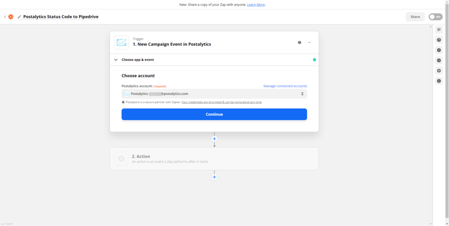Viewport: 449px width, 226px height.
Task: Toggle the Zap ON/OFF switch
Action: pos(435,17)
